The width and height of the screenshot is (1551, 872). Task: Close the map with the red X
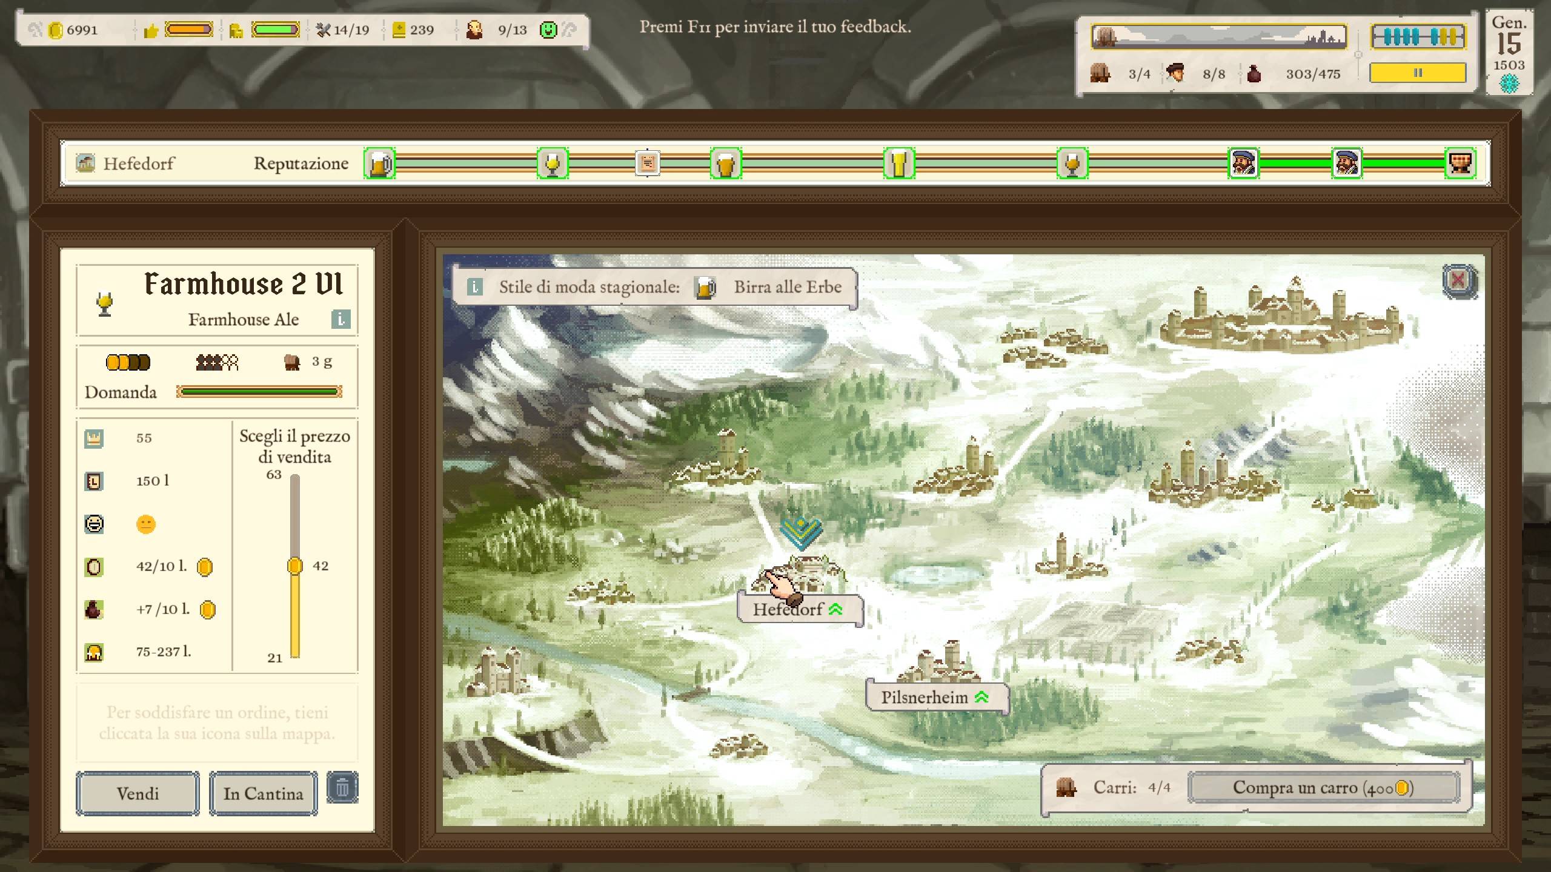1458,280
